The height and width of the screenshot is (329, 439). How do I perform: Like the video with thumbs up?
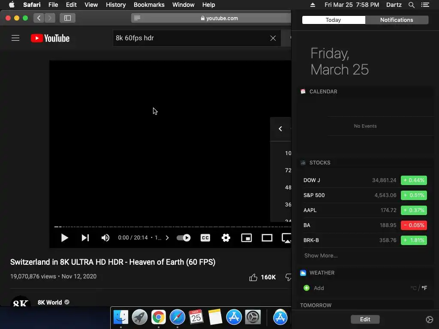click(253, 277)
